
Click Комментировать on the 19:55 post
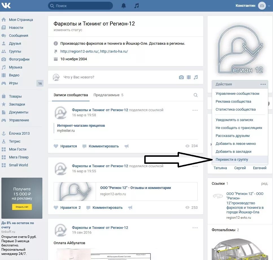[x=104, y=208]
